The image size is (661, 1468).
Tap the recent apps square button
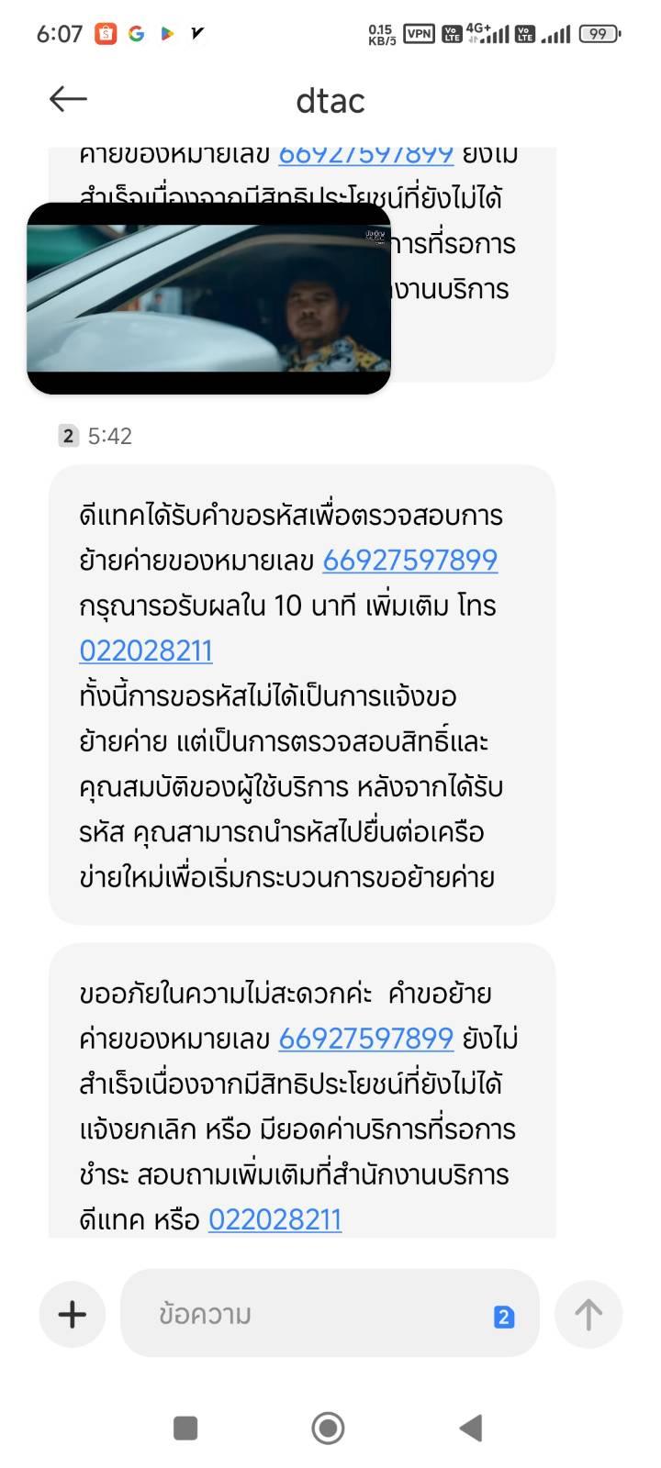pos(185,1428)
